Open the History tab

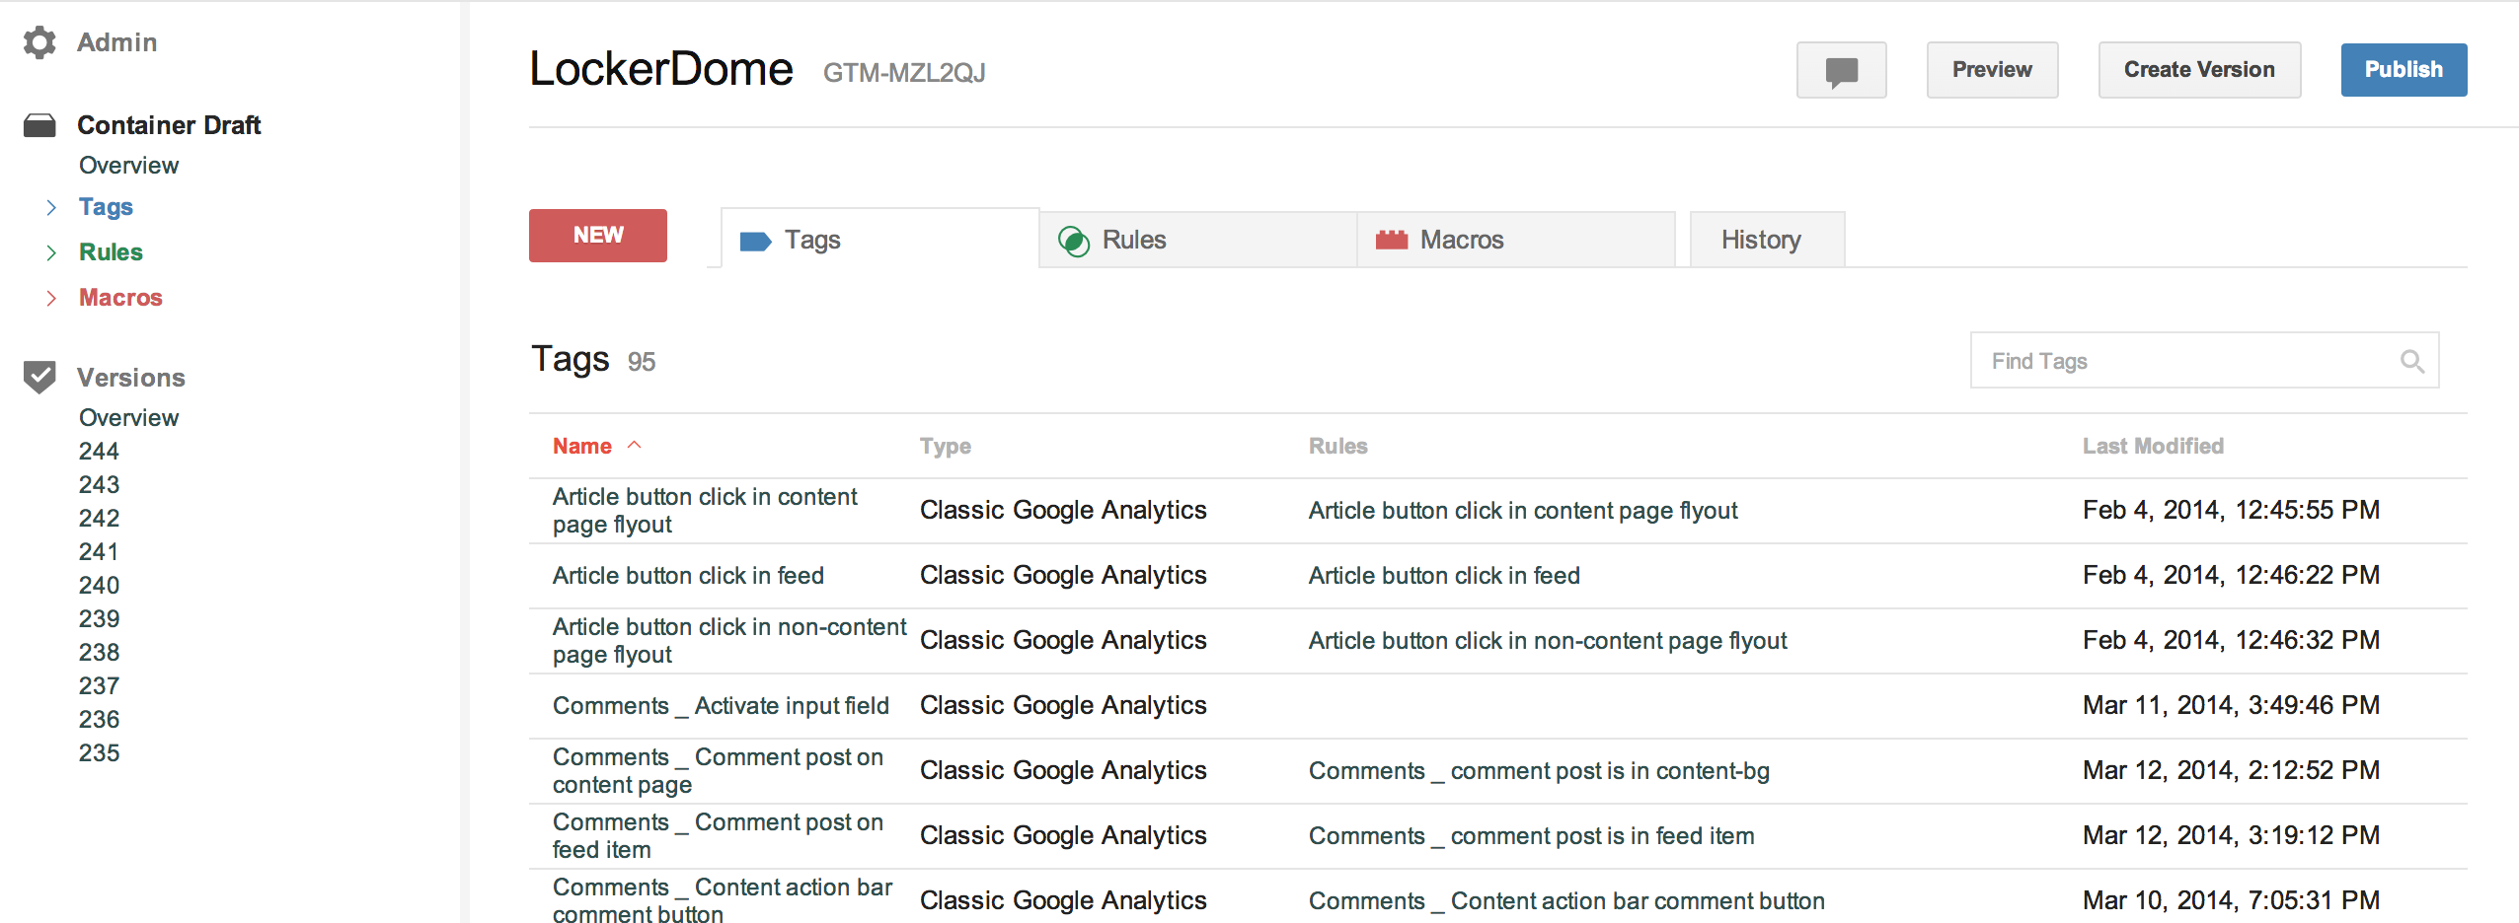click(1767, 240)
